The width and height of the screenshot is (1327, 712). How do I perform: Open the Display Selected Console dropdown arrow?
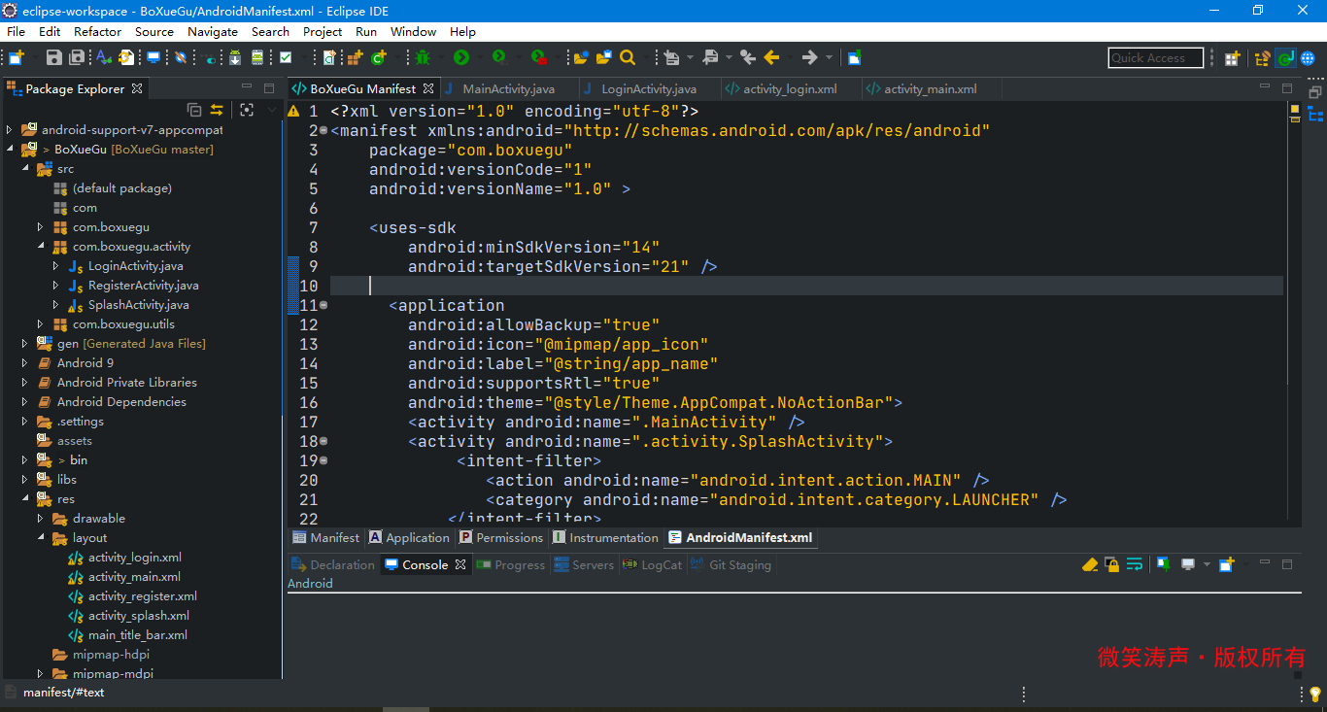point(1208,564)
